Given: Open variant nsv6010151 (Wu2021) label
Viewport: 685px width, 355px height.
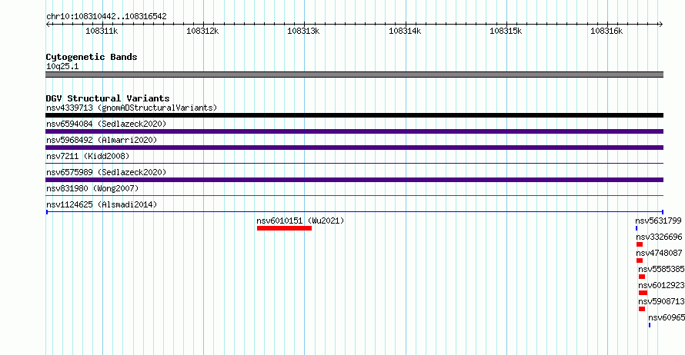Looking at the screenshot, I should (x=300, y=221).
